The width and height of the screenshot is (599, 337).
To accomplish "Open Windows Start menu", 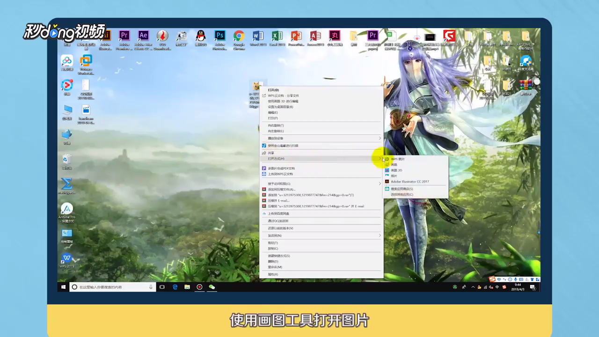I will click(x=63, y=287).
